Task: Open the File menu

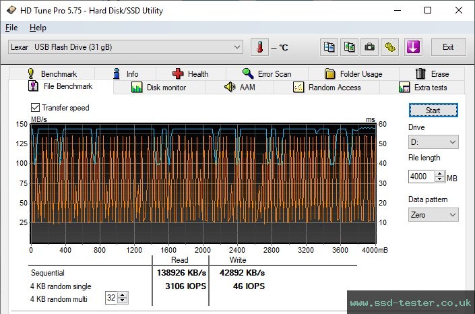Action: pyautogui.click(x=11, y=28)
